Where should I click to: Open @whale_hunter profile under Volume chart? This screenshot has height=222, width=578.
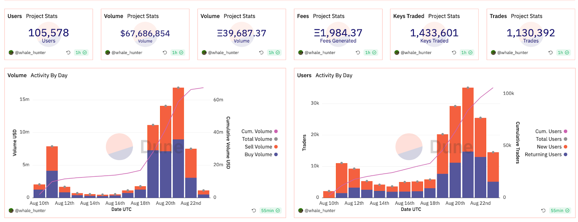[30, 211]
